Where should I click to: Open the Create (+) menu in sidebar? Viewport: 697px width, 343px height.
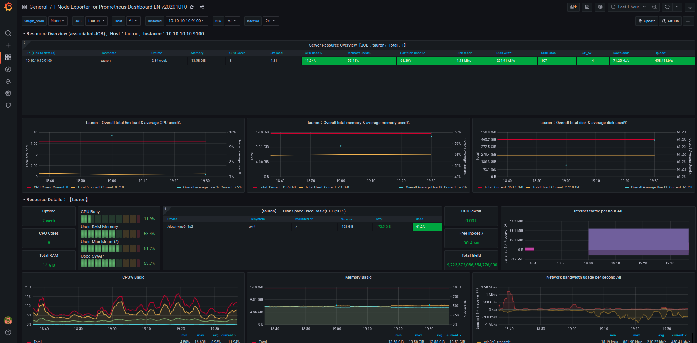coord(8,45)
